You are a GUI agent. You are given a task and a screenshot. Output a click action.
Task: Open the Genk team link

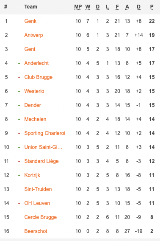pos(30,21)
